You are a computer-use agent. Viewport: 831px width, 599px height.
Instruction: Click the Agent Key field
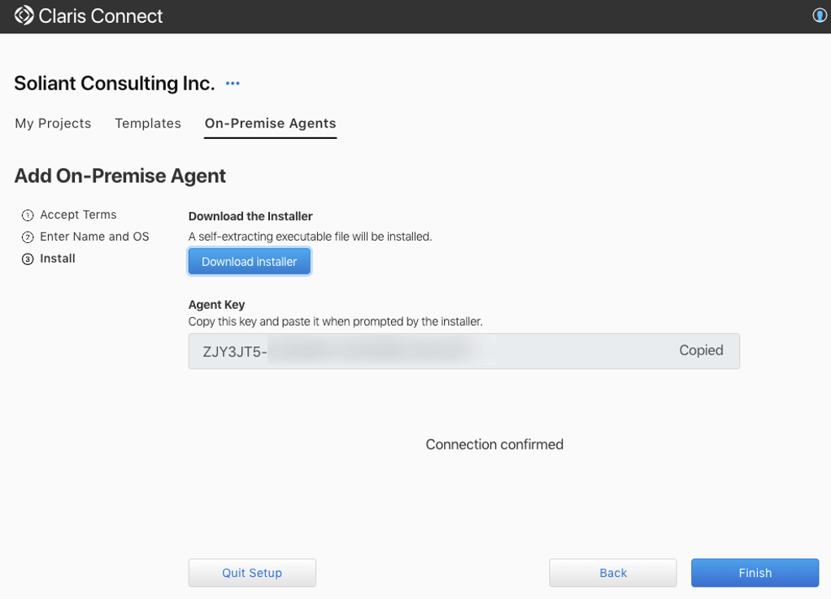click(x=463, y=351)
